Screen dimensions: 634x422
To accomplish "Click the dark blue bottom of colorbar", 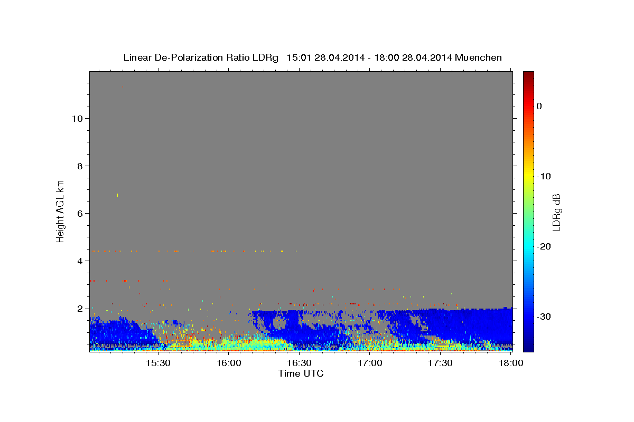I will 528,347.
